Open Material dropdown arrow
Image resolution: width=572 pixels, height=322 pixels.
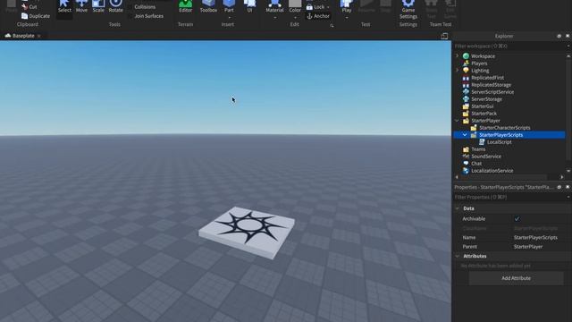click(274, 18)
